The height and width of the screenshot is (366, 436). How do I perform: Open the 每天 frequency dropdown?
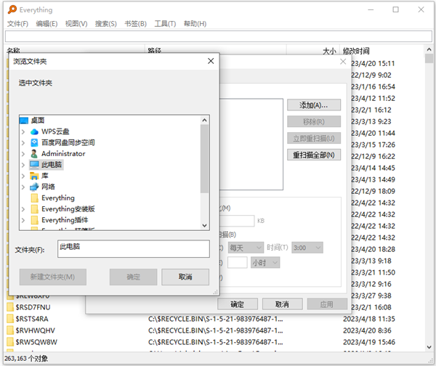tap(246, 248)
